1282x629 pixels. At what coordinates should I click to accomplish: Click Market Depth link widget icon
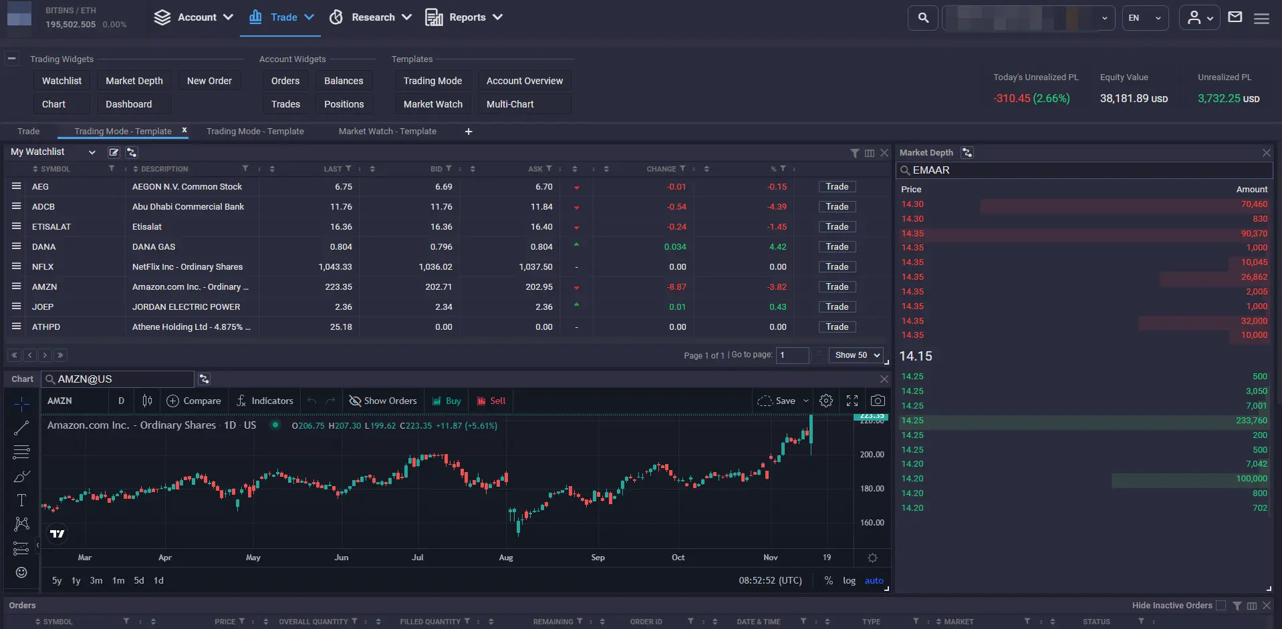967,153
